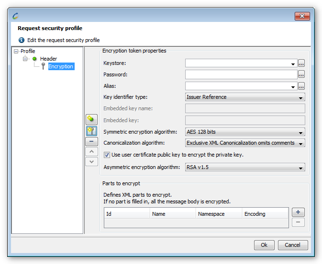The height and width of the screenshot is (264, 322).
Task: Toggle use user certificate public key checkbox
Action: (x=107, y=155)
